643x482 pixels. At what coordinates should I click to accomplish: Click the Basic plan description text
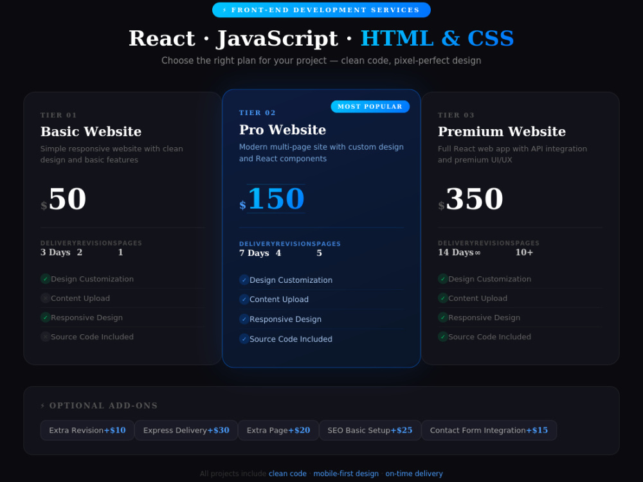click(111, 154)
